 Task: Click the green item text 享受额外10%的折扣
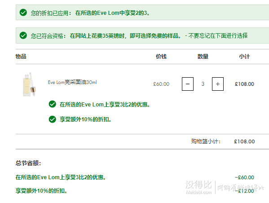[85, 119]
